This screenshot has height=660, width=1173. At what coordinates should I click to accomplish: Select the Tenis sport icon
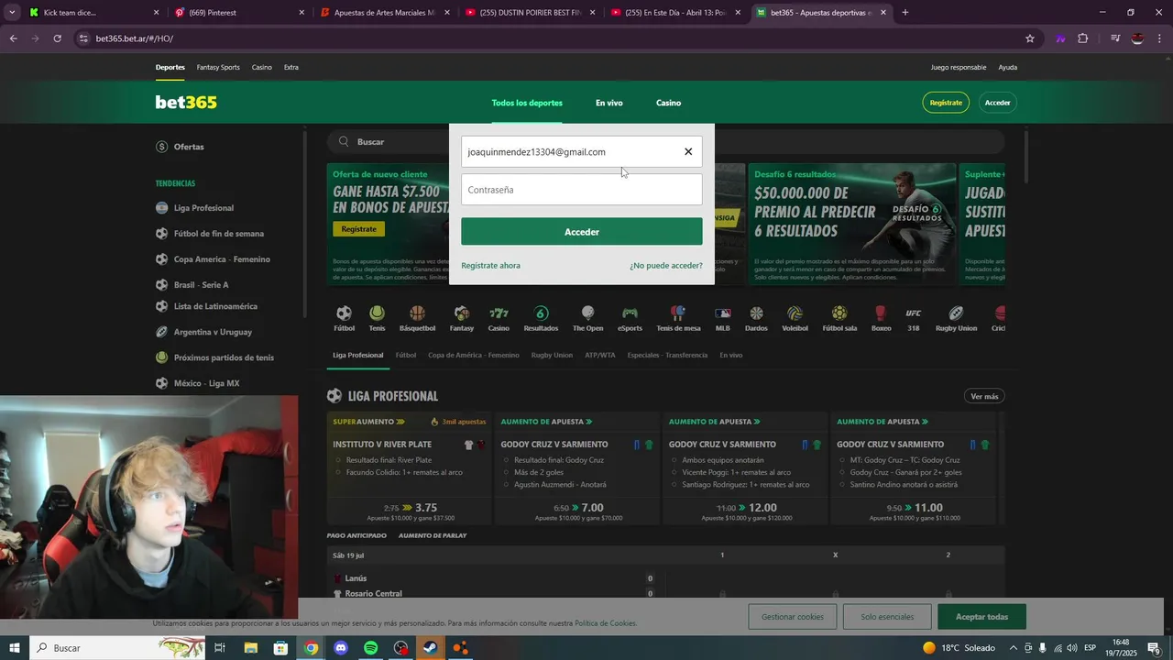[x=377, y=318]
